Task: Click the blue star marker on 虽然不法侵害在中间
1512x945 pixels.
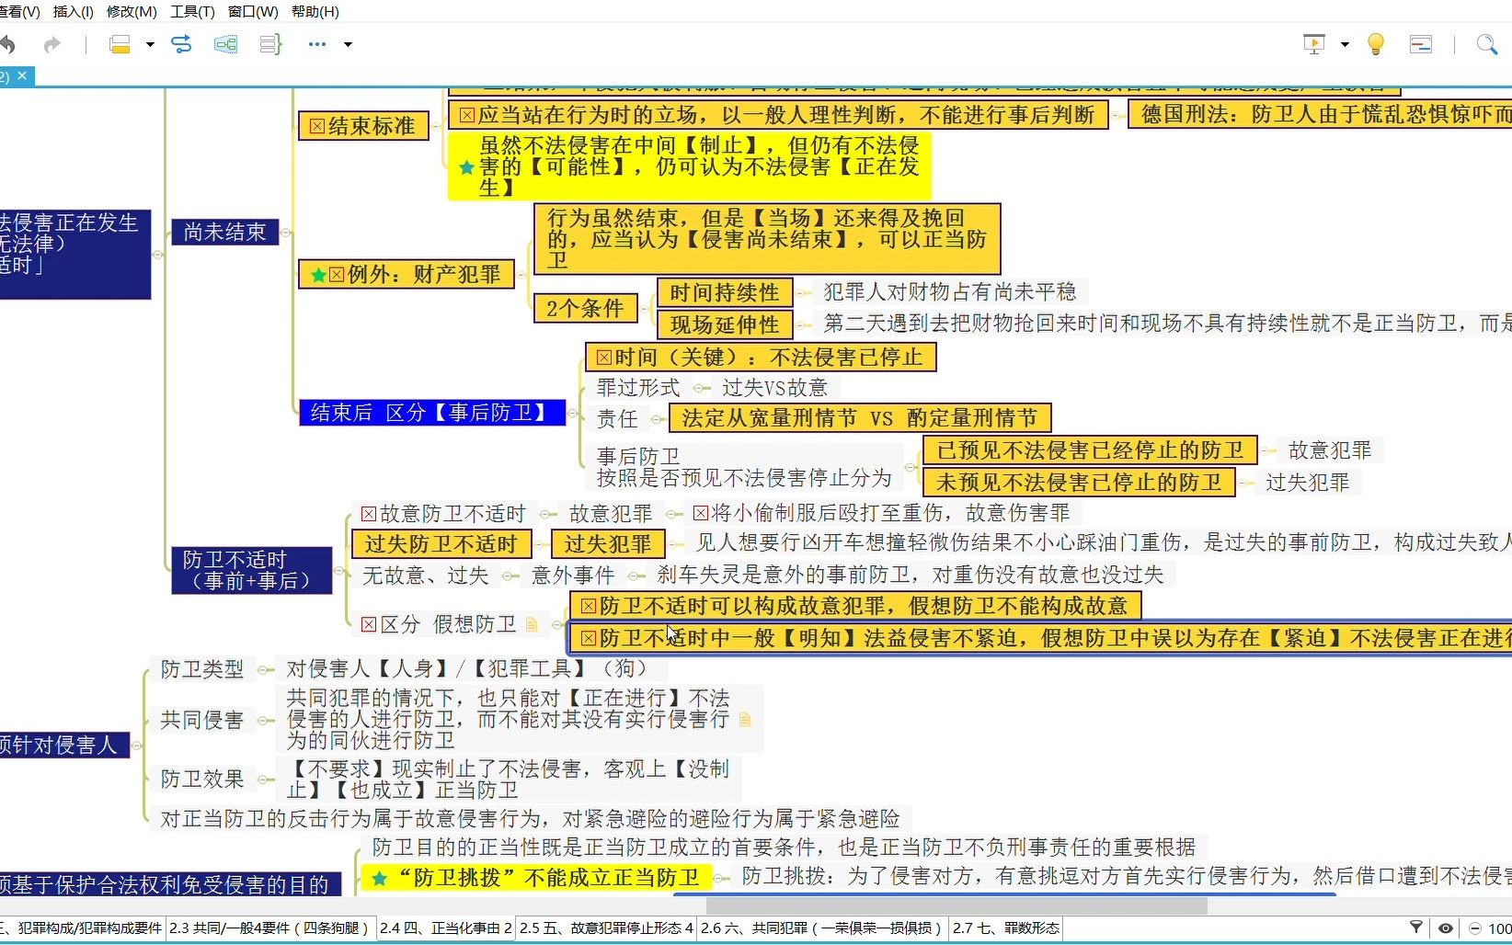Action: [x=466, y=167]
